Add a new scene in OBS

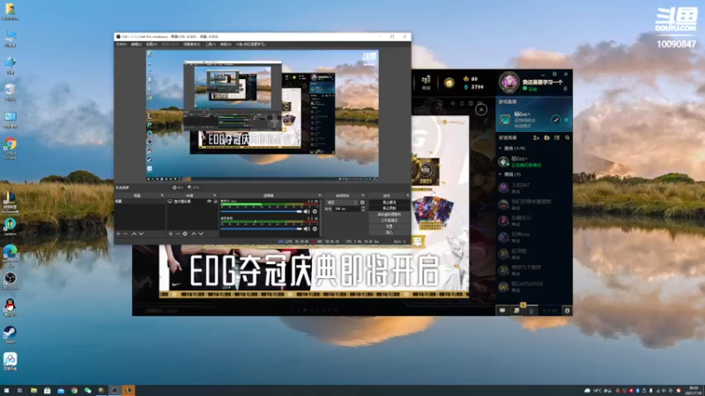(x=118, y=234)
